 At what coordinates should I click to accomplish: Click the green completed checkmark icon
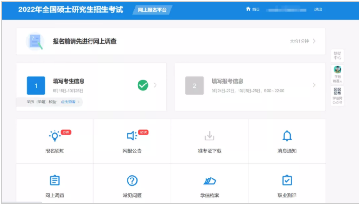click(x=143, y=85)
